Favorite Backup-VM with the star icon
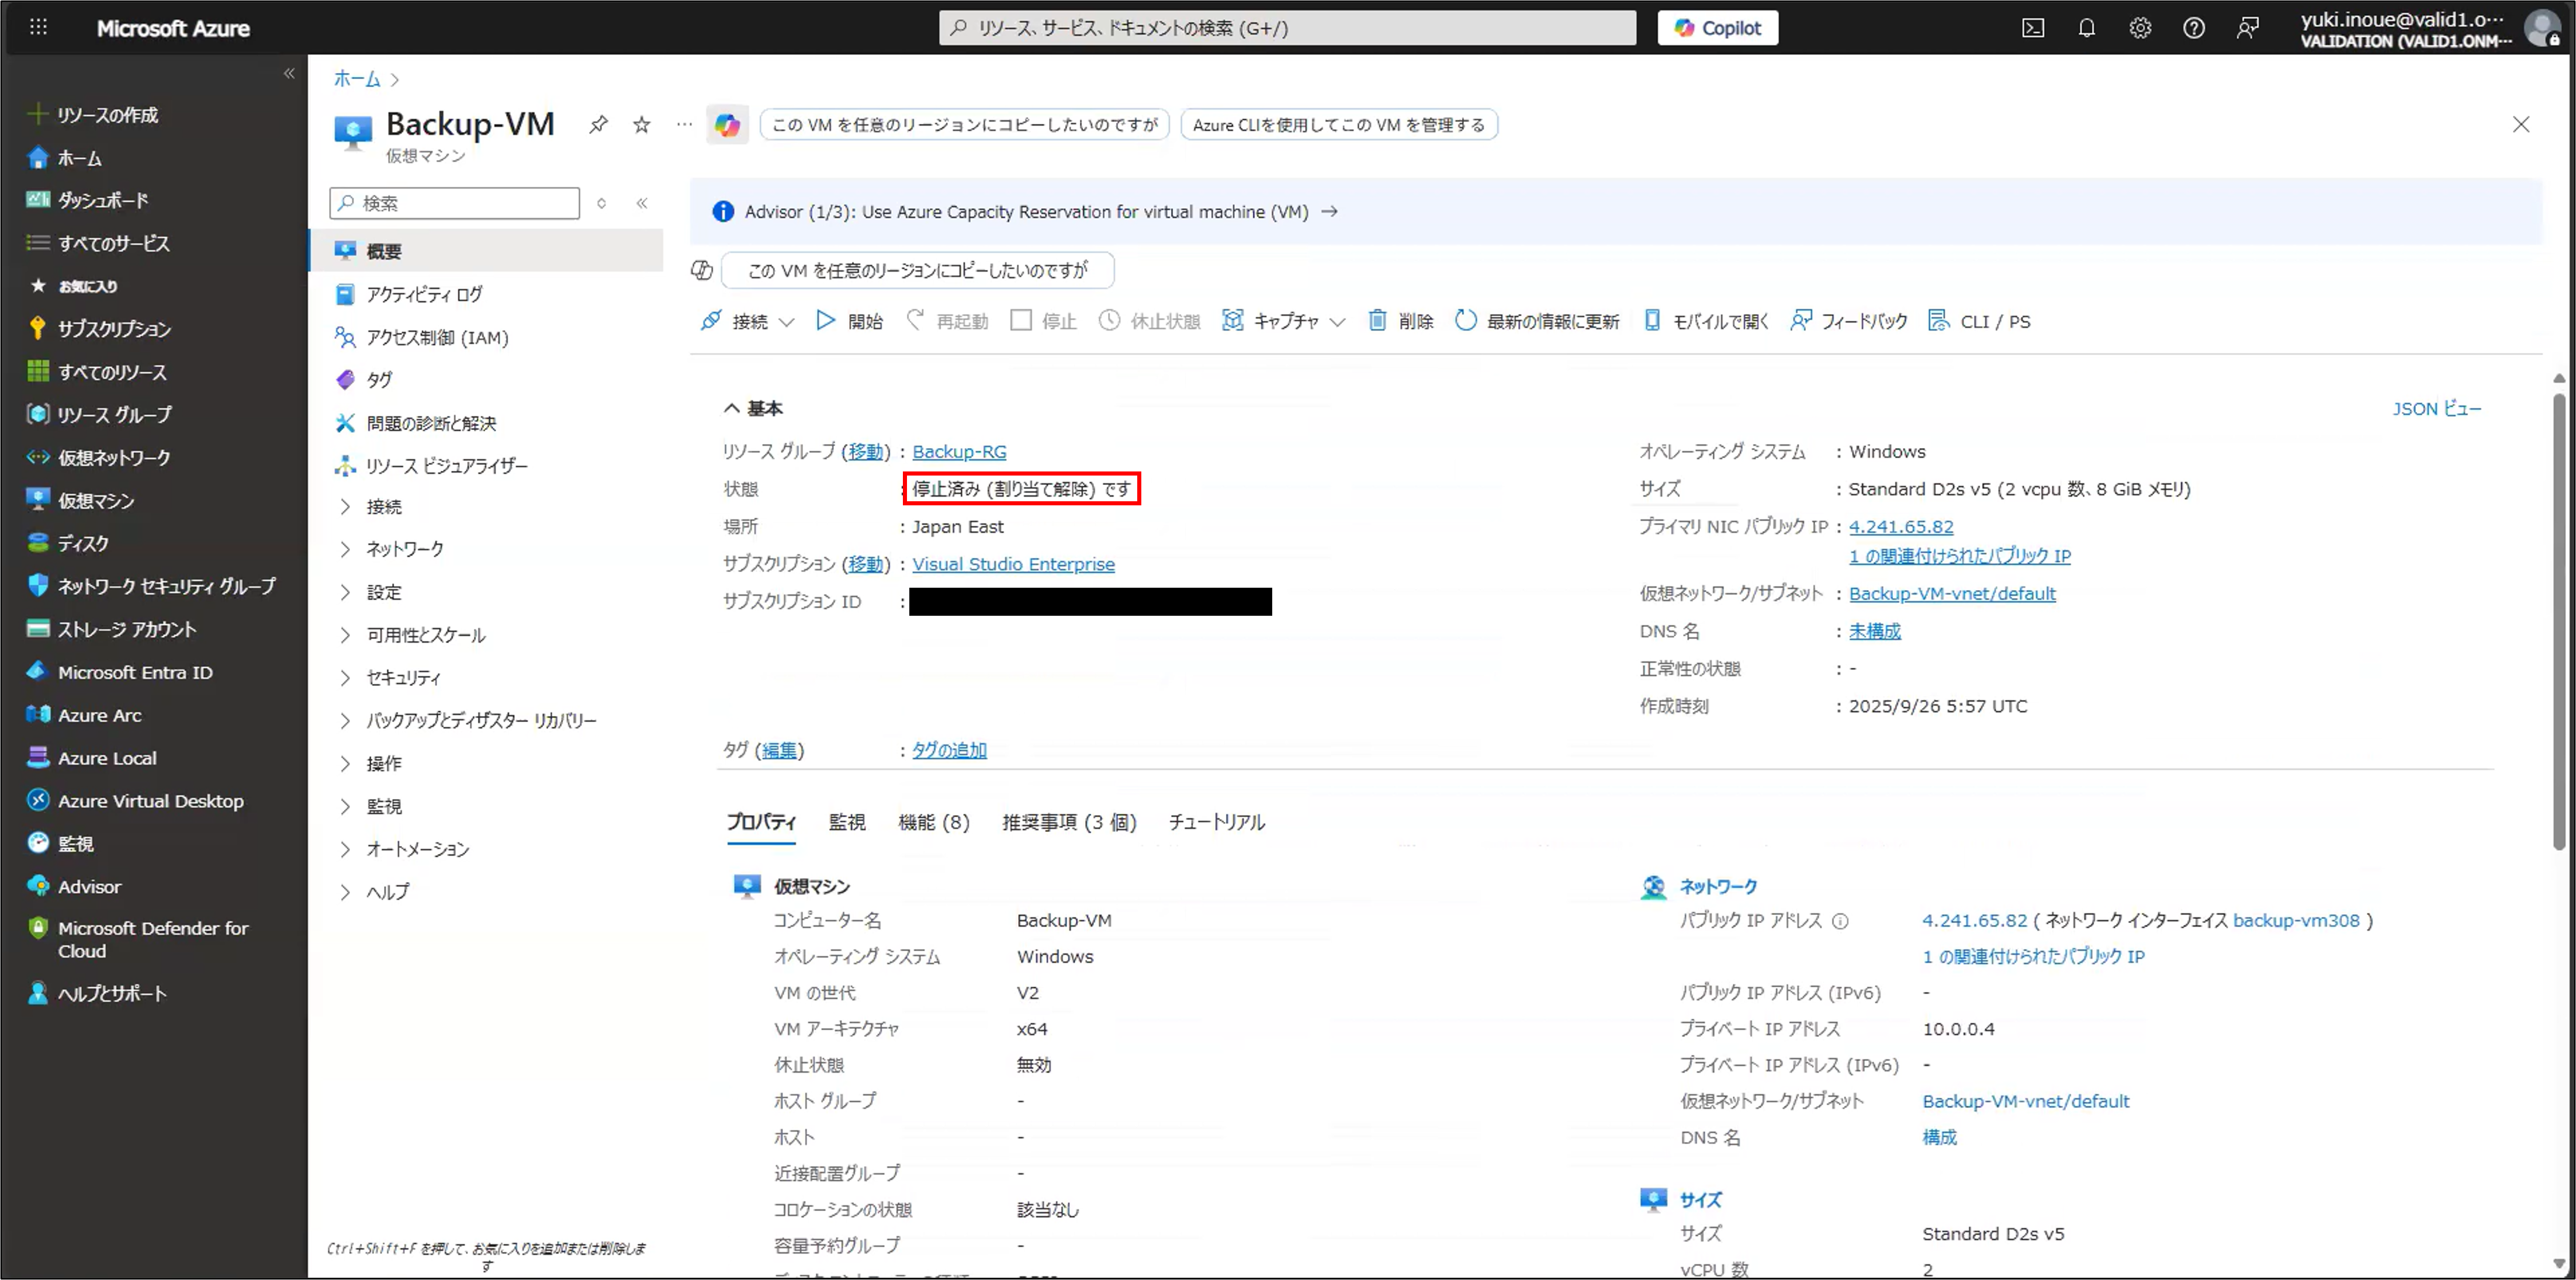2576x1280 pixels. pos(642,125)
